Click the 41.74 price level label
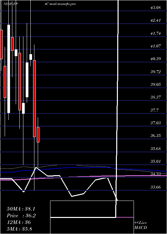 click(x=155, y=33)
